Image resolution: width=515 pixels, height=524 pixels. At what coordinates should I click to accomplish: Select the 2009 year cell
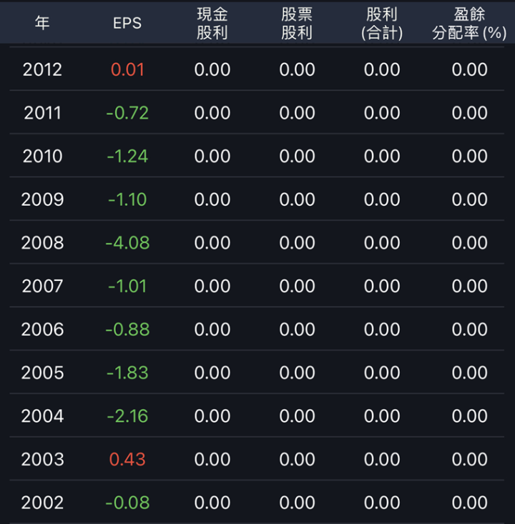click(x=42, y=199)
